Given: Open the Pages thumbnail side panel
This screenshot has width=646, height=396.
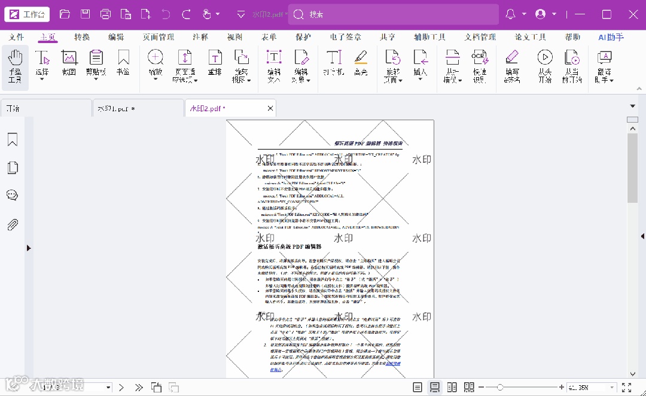Looking at the screenshot, I should click(13, 167).
